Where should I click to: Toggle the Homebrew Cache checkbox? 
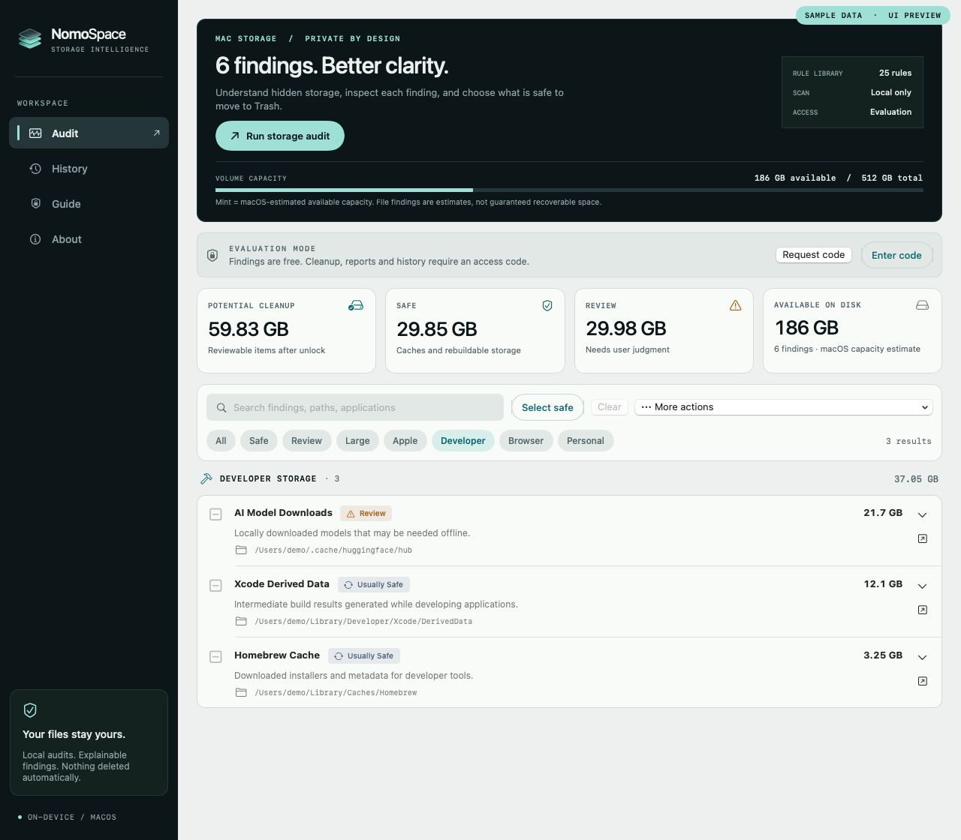[215, 657]
